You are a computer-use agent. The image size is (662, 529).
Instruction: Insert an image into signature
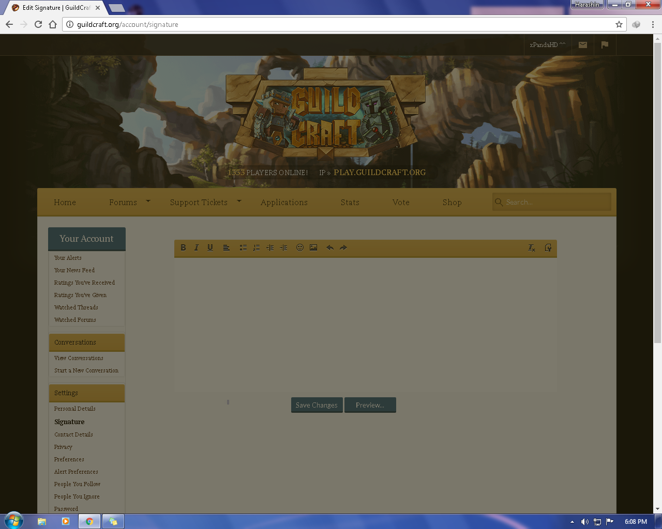click(x=313, y=248)
